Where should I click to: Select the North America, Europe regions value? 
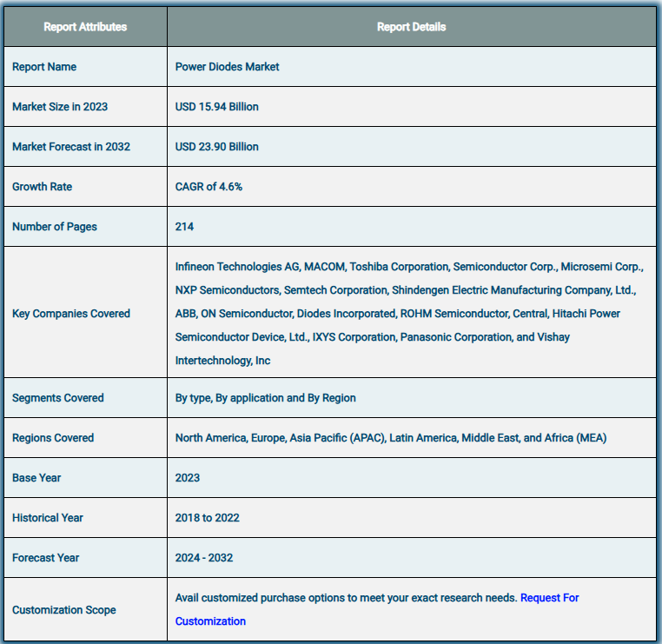click(391, 438)
